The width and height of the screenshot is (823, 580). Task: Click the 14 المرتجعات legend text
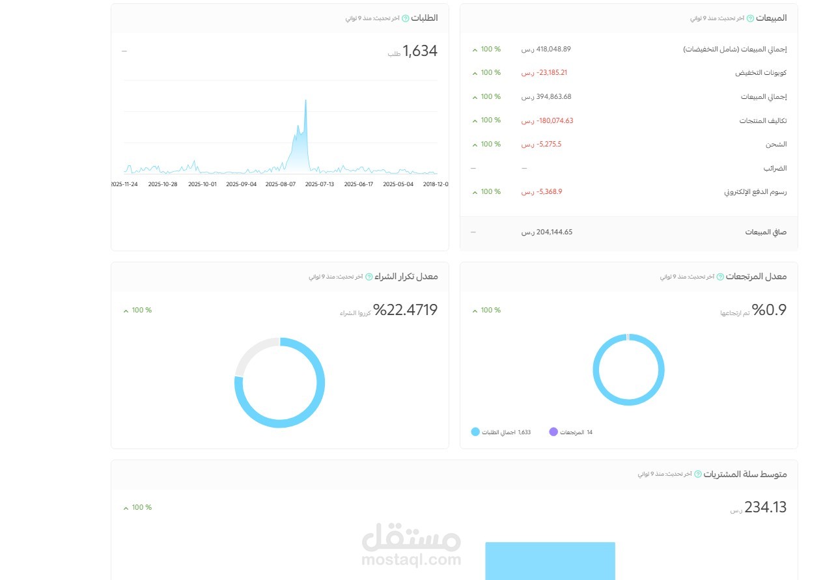point(576,432)
